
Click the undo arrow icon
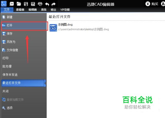[47, 4]
